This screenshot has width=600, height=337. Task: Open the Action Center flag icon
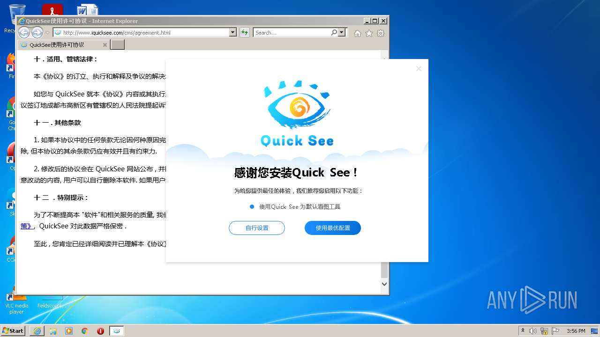[556, 331]
